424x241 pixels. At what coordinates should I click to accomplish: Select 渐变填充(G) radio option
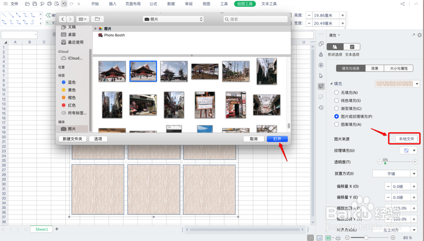pos(336,109)
